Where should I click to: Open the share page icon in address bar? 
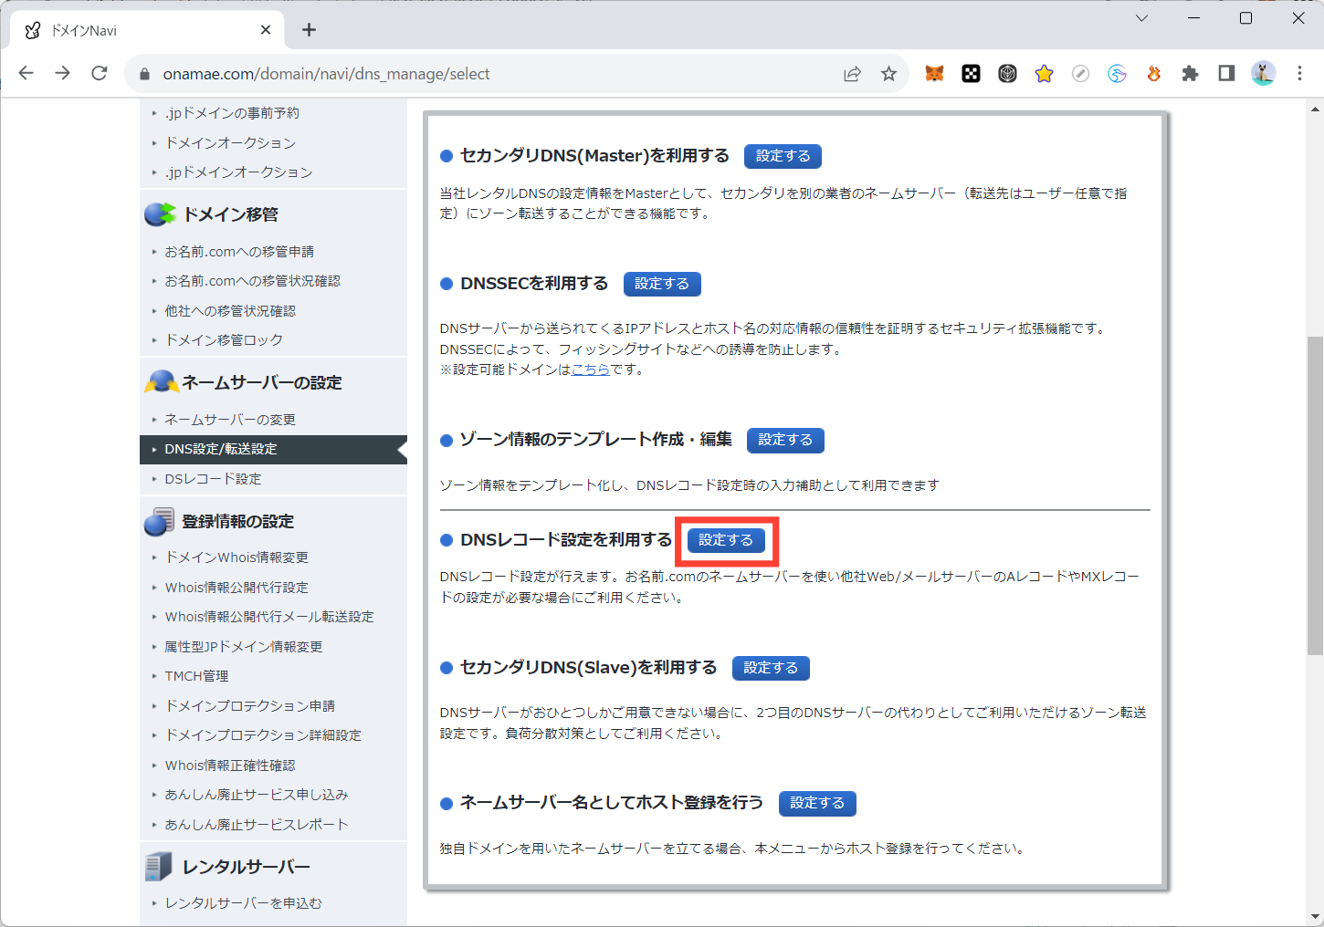tap(852, 74)
